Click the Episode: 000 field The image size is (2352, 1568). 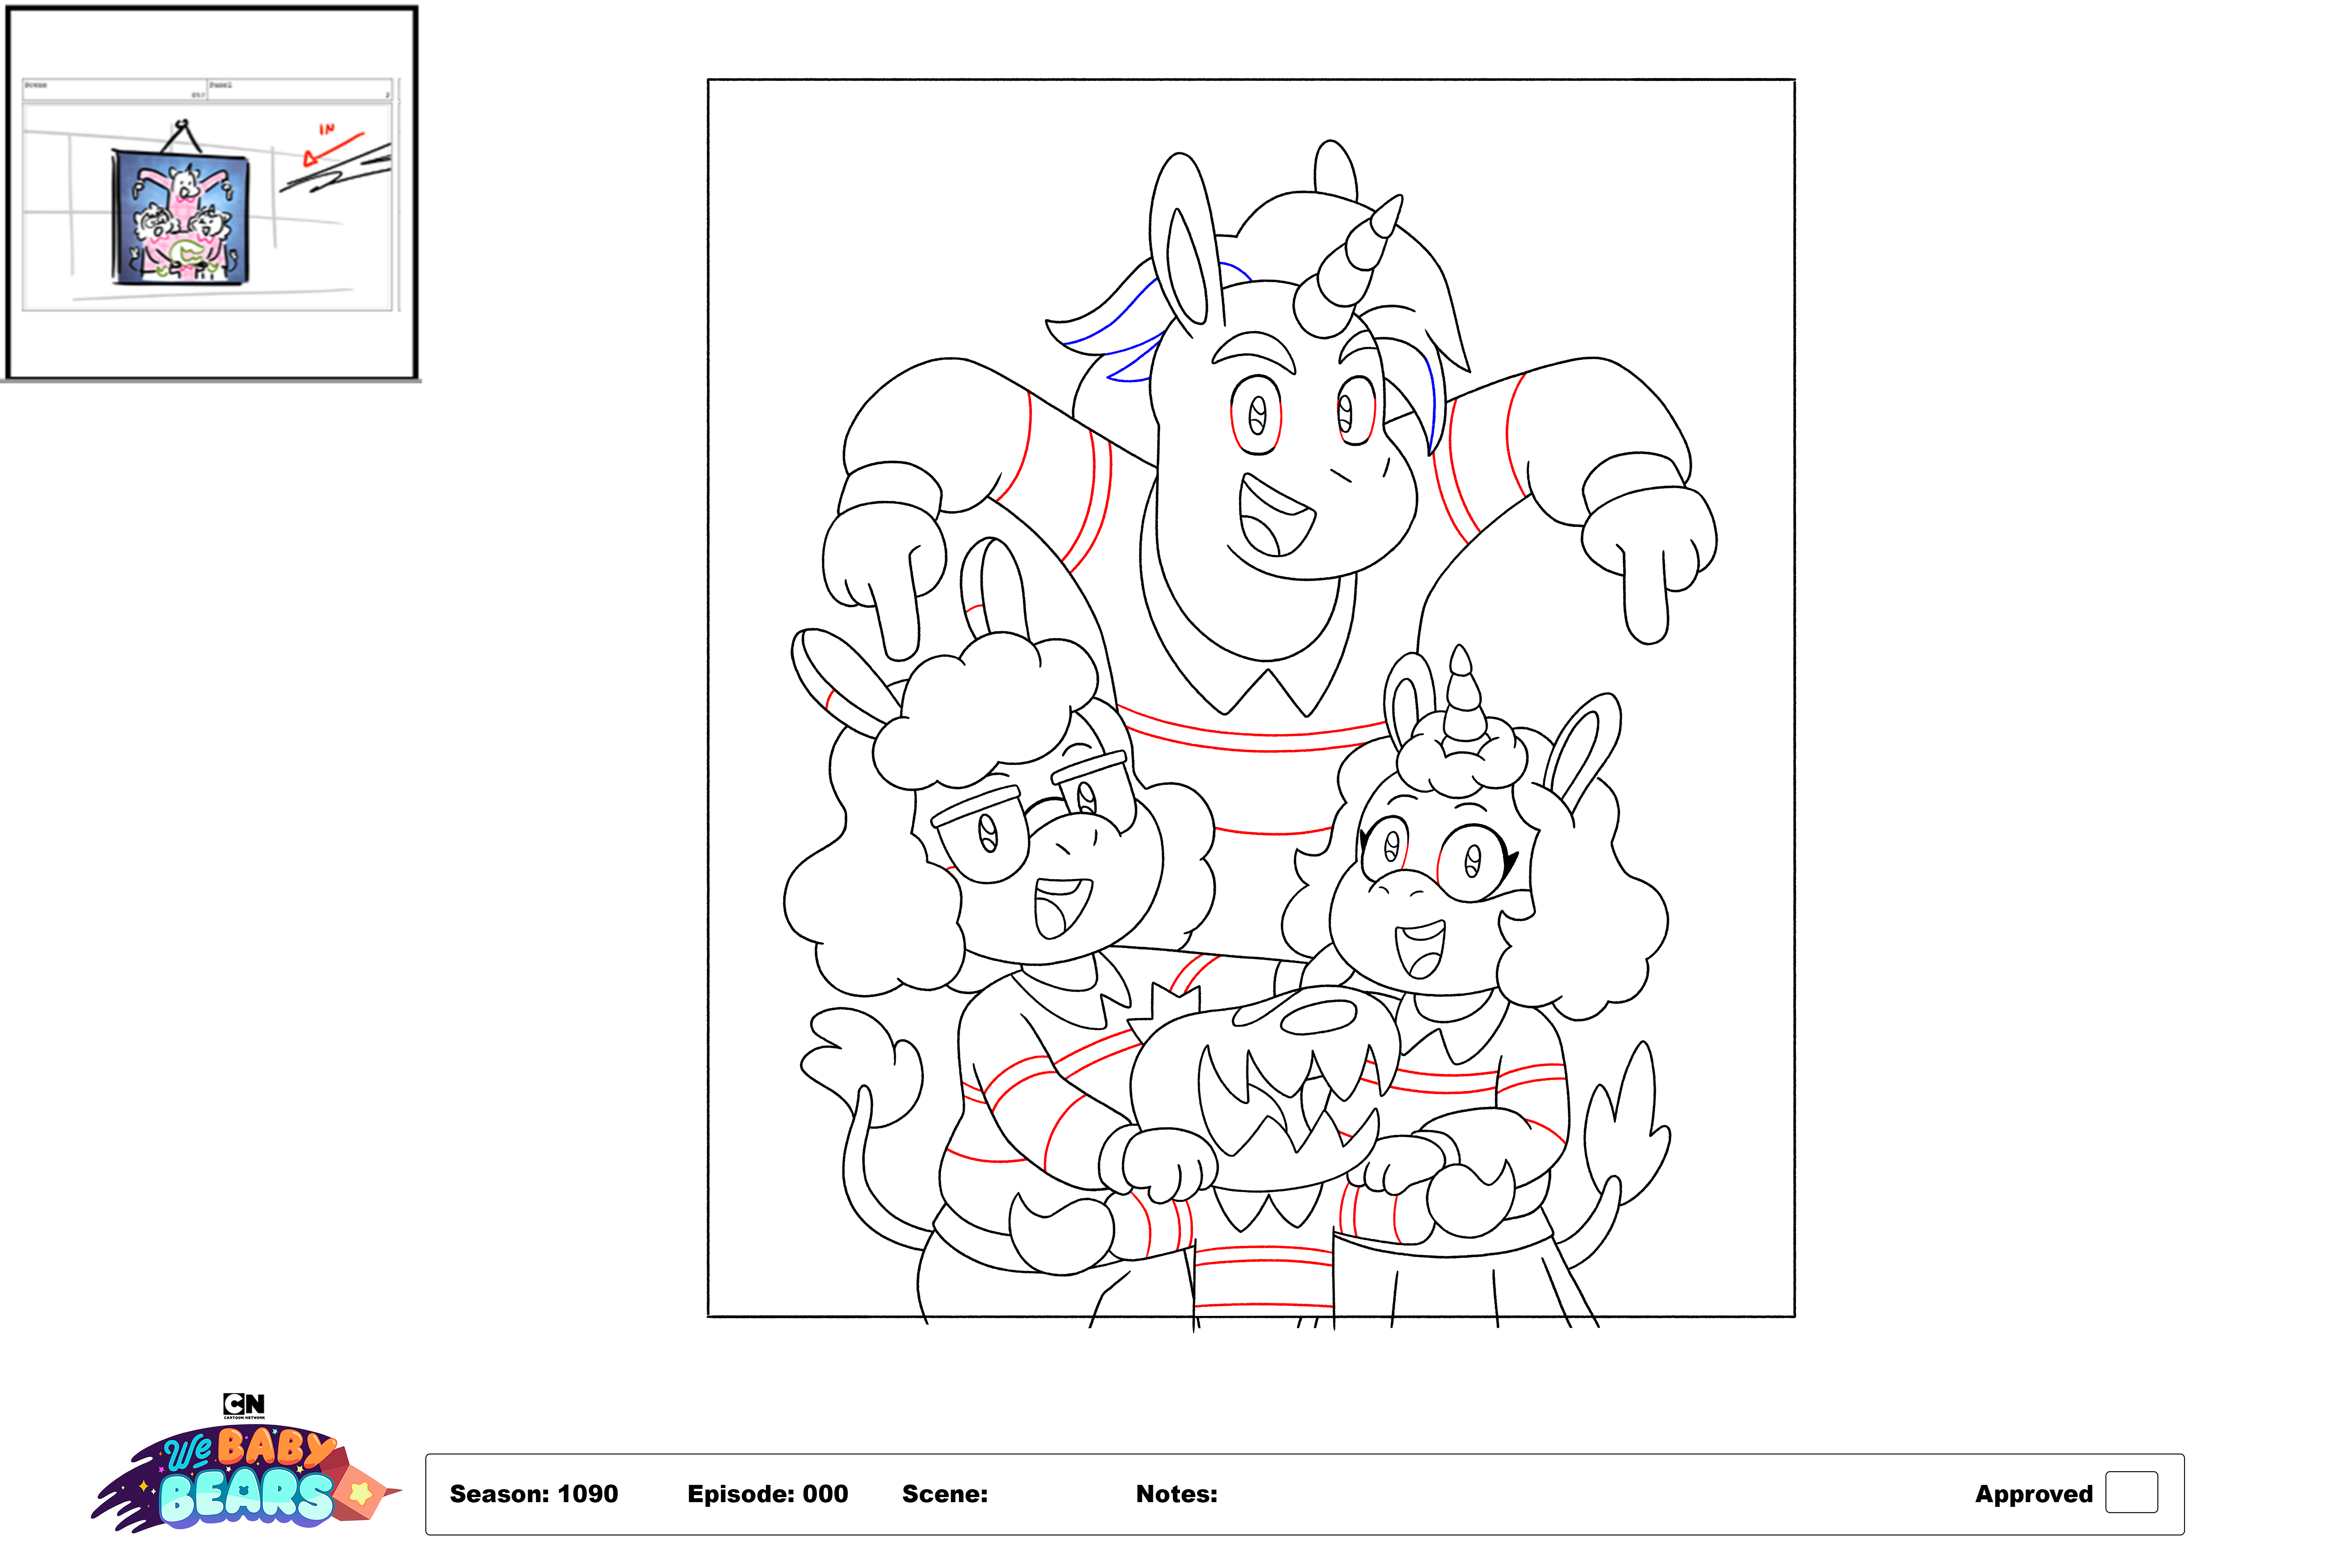click(767, 1494)
